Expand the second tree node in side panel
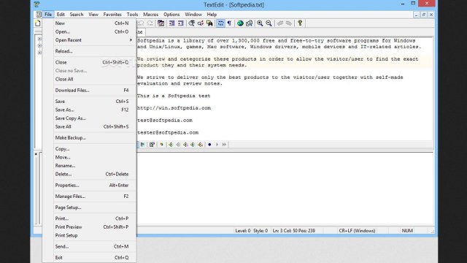The width and height of the screenshot is (467, 263). point(39,45)
